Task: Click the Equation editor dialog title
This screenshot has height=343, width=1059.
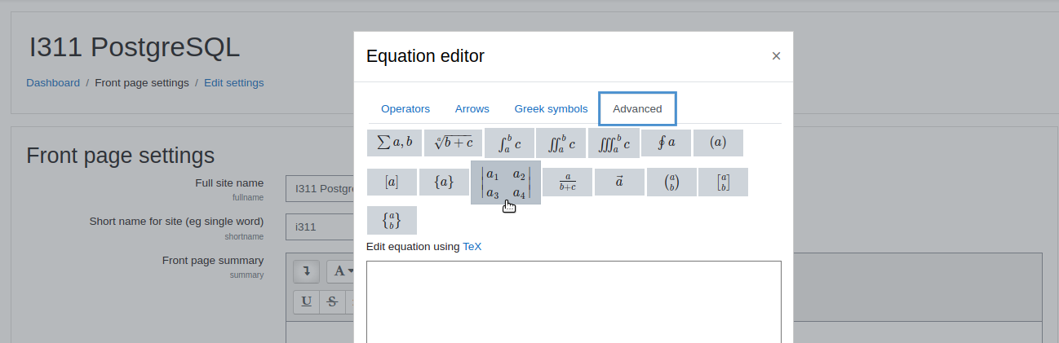Action: (425, 56)
